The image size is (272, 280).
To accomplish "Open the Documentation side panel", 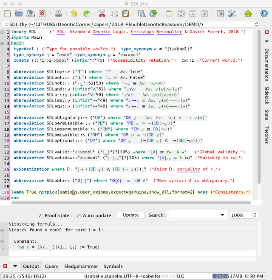I will pyautogui.click(x=267, y=64).
